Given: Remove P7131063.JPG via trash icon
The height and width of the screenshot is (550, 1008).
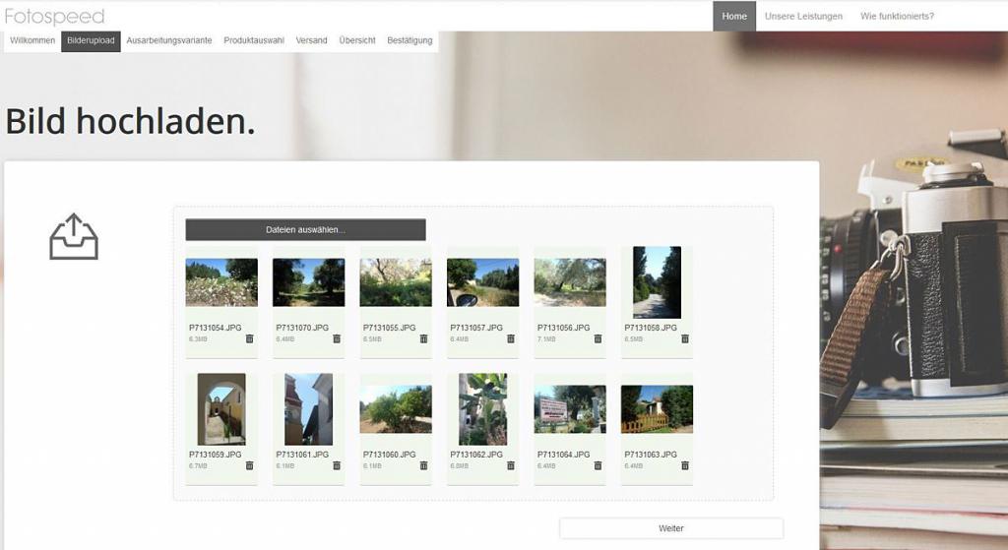Looking at the screenshot, I should tap(685, 465).
